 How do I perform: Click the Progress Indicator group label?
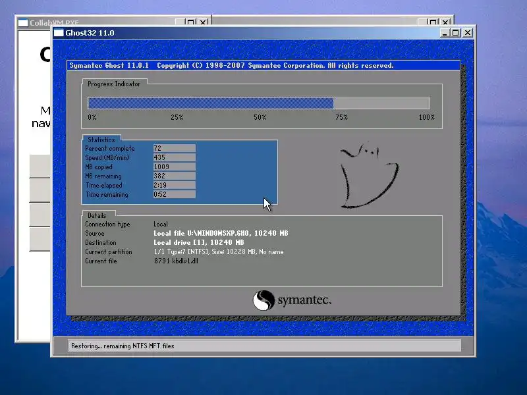[x=114, y=84]
